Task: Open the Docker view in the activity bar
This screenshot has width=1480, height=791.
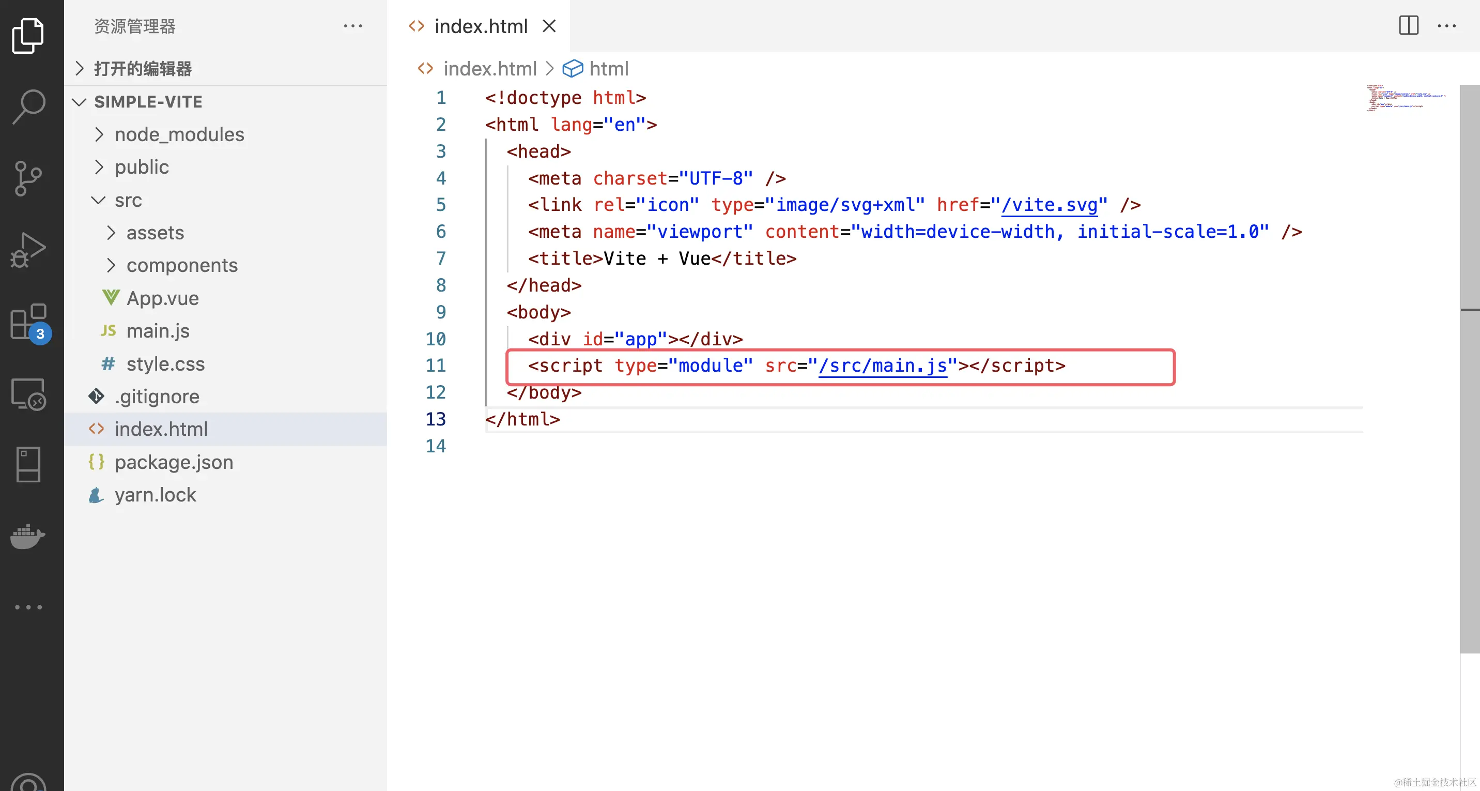Action: point(27,536)
